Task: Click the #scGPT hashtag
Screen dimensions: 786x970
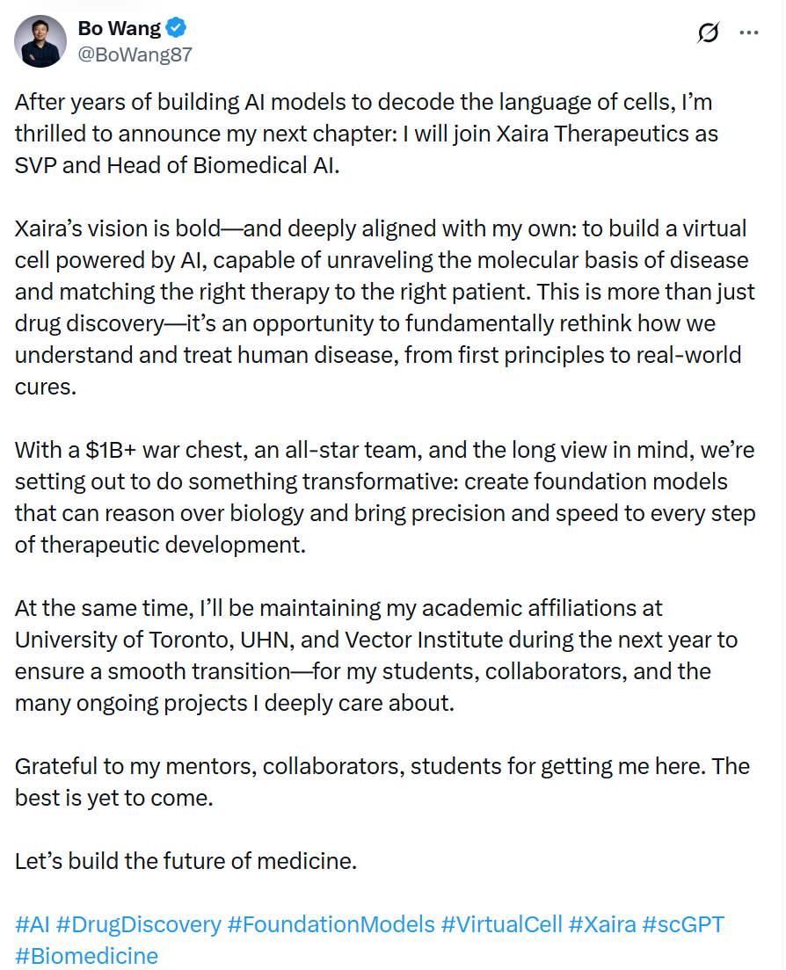Action: tap(683, 924)
